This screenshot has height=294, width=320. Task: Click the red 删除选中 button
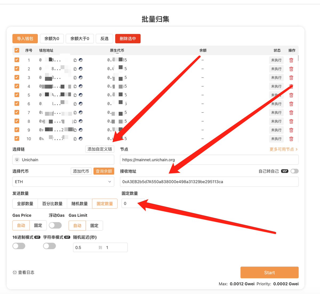pyautogui.click(x=128, y=38)
